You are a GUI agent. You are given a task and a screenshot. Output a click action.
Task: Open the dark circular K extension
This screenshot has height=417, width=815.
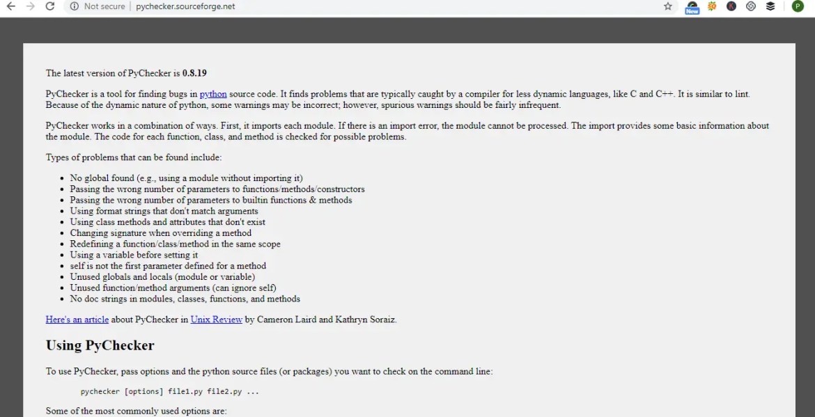click(x=731, y=6)
